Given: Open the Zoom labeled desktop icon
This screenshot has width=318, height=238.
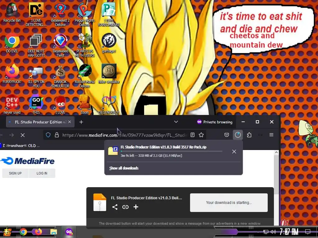Looking at the screenshot, I should tap(84, 104).
